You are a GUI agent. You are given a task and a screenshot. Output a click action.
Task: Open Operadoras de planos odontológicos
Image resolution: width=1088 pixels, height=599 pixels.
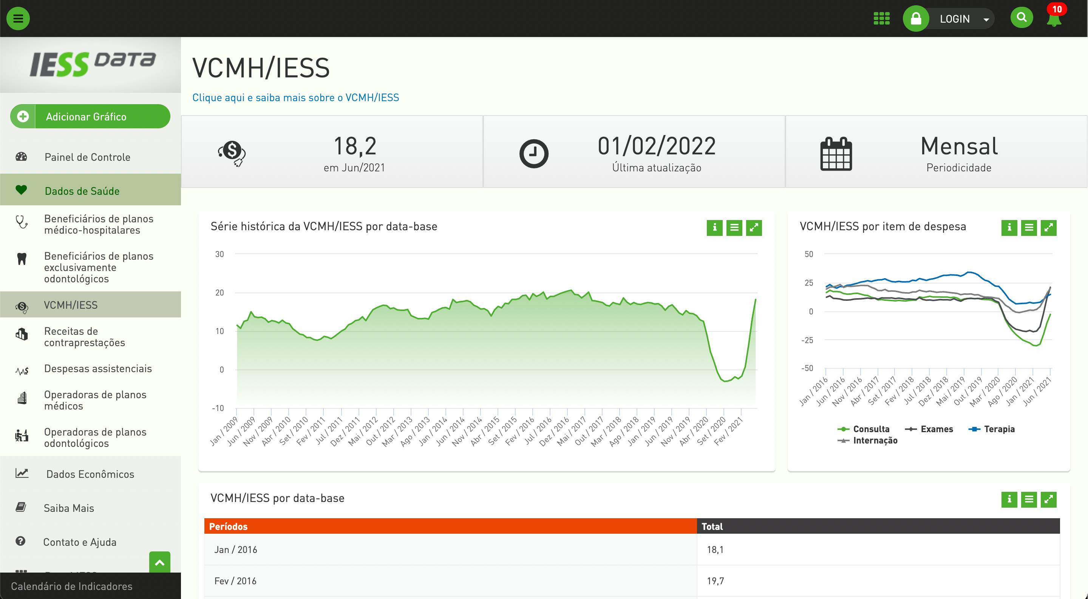pyautogui.click(x=90, y=437)
